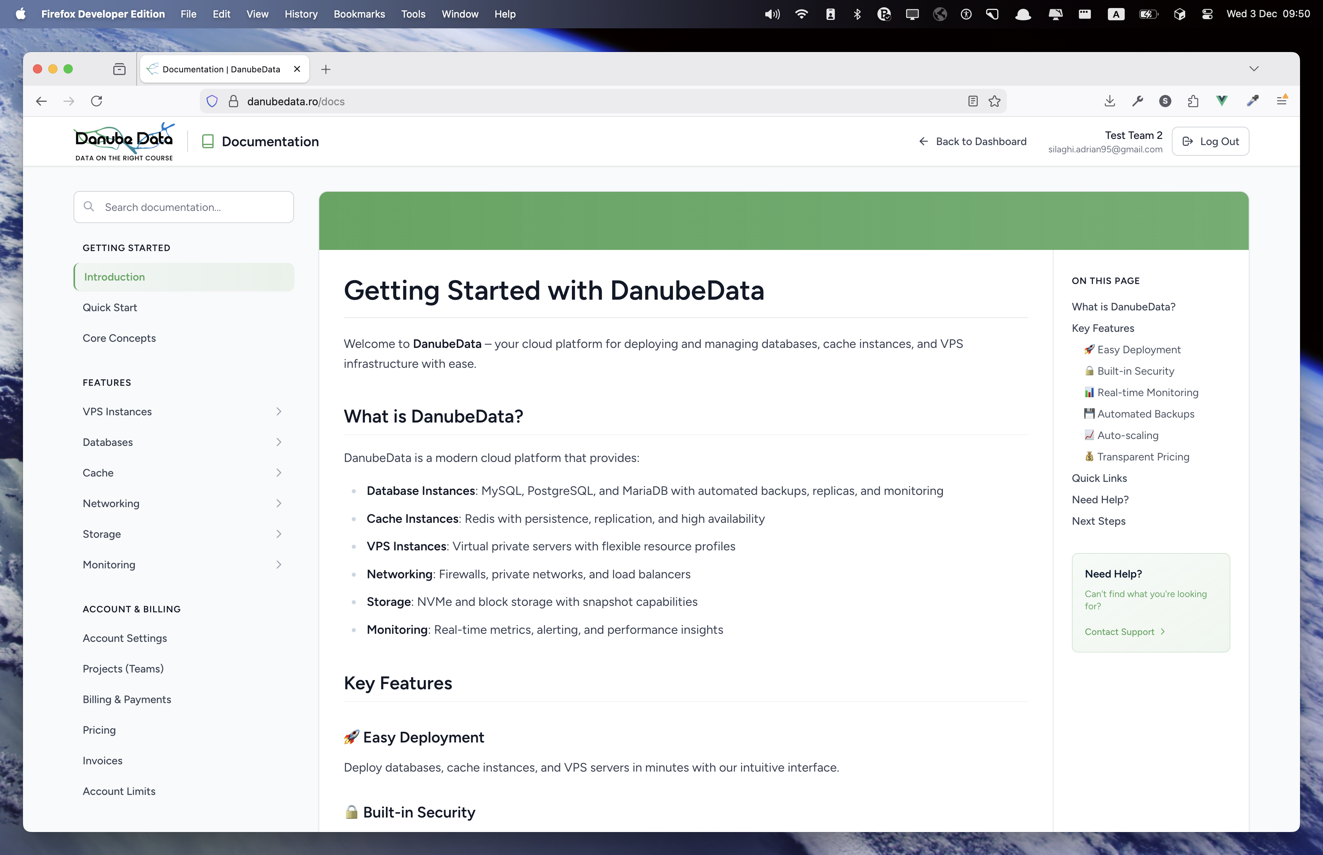Viewport: 1323px width, 855px height.
Task: Open the Firefox extensions puzzle icon
Action: pyautogui.click(x=1192, y=101)
